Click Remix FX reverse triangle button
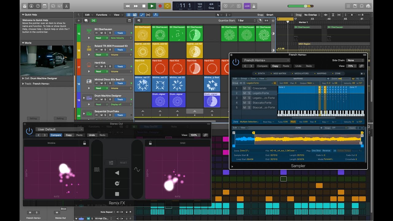This screenshot has height=221, width=393. [117, 173]
